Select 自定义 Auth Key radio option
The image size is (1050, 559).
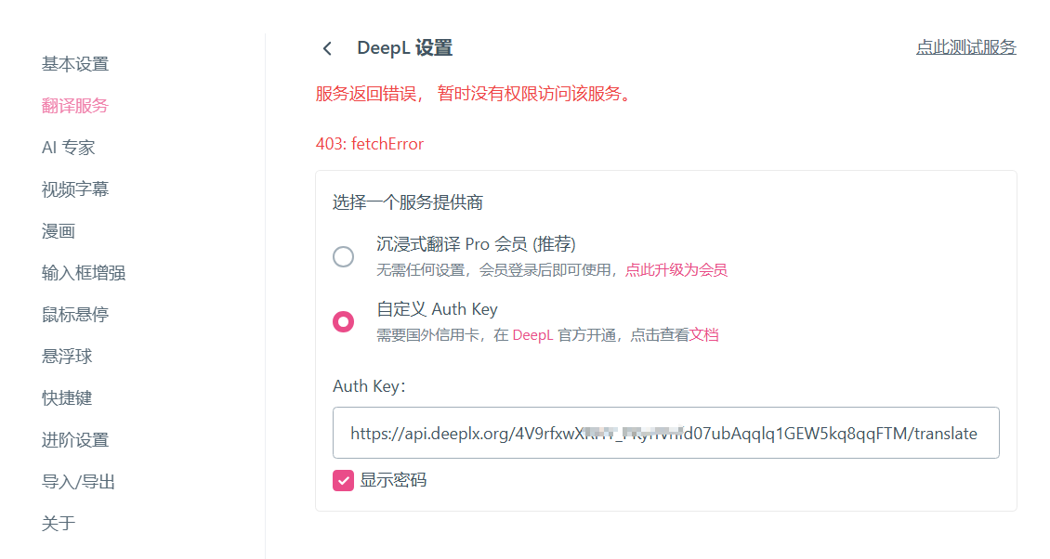344,322
